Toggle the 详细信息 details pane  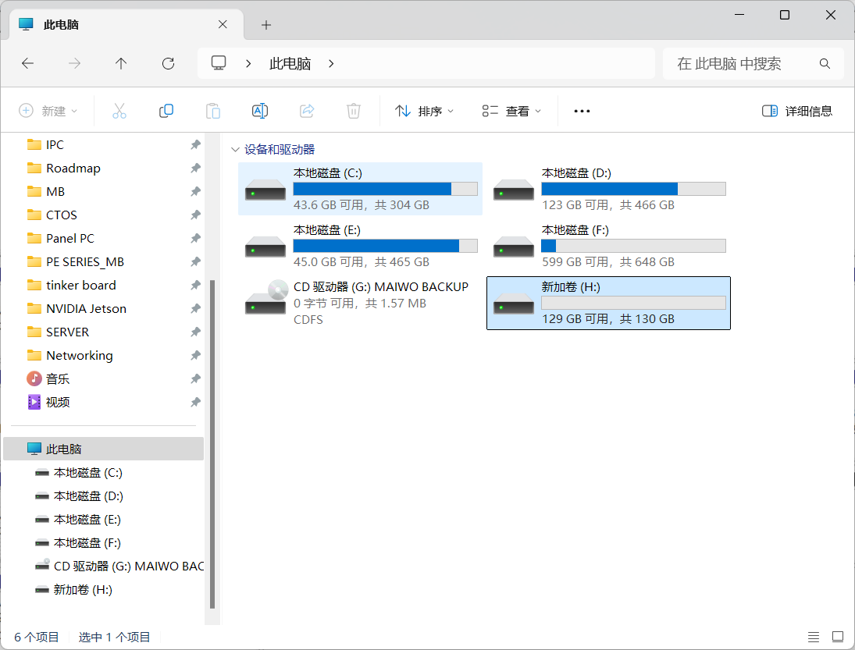click(796, 111)
